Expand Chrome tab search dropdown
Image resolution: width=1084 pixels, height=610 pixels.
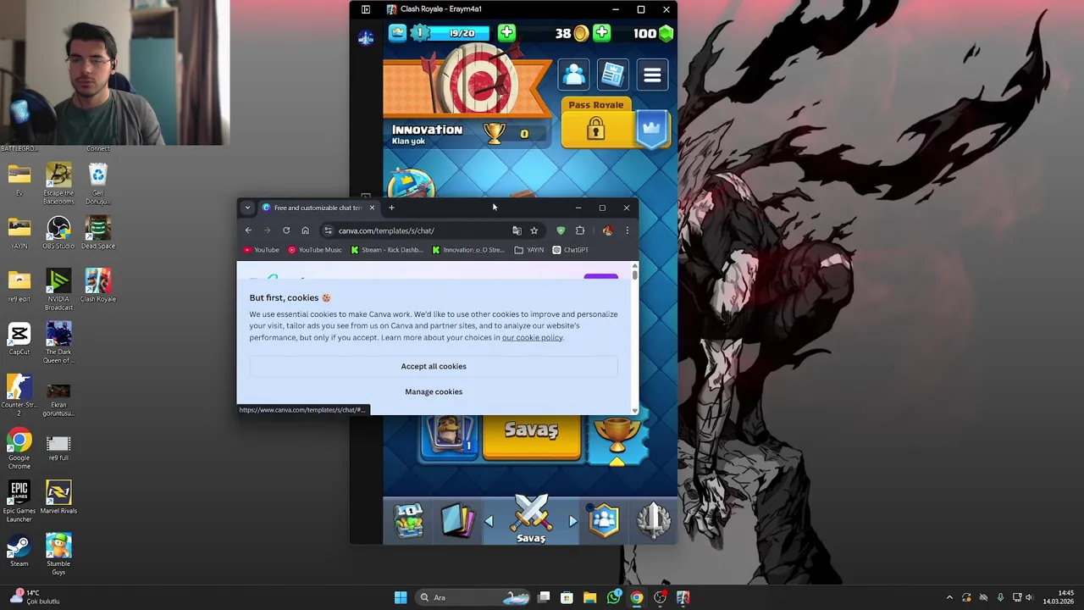(247, 208)
